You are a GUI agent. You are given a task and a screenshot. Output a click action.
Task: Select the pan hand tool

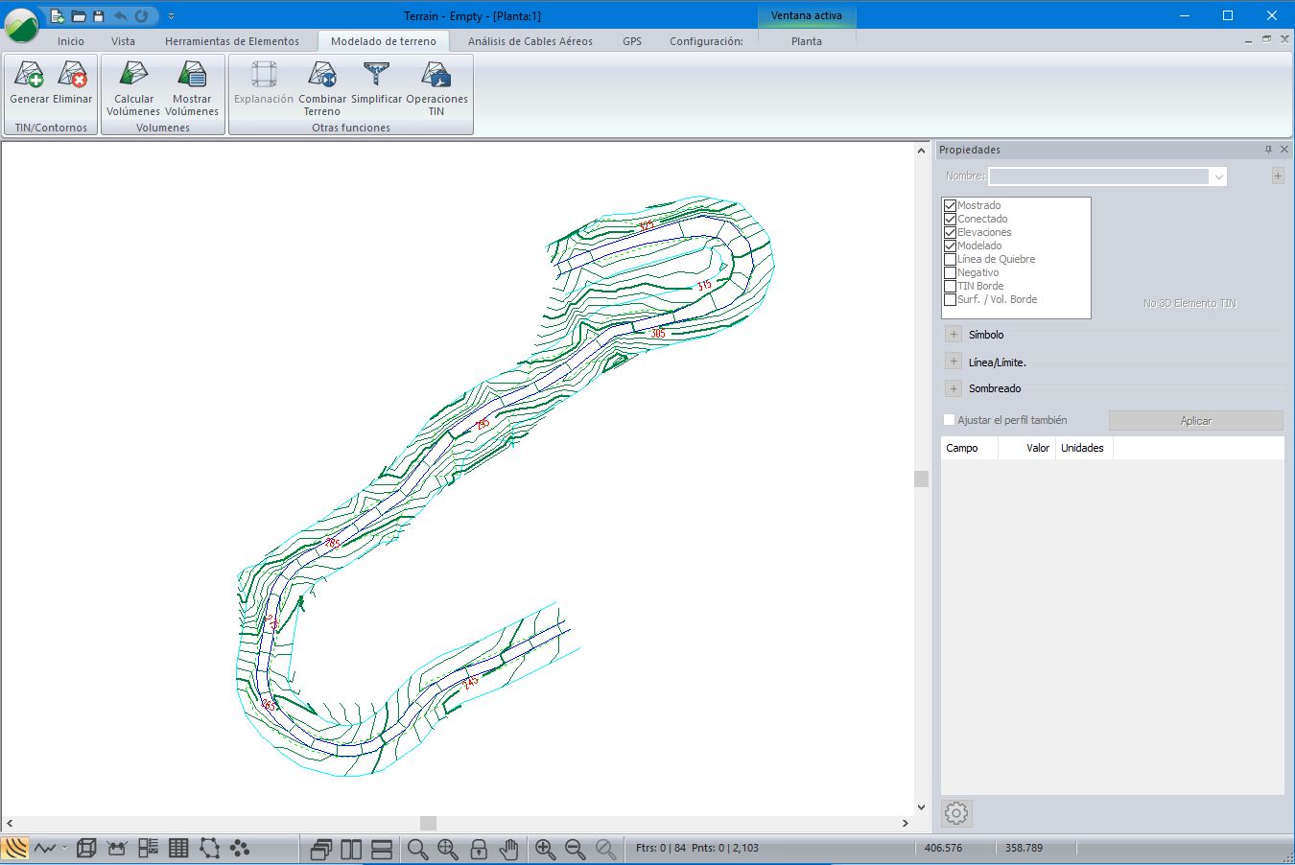pos(508,849)
